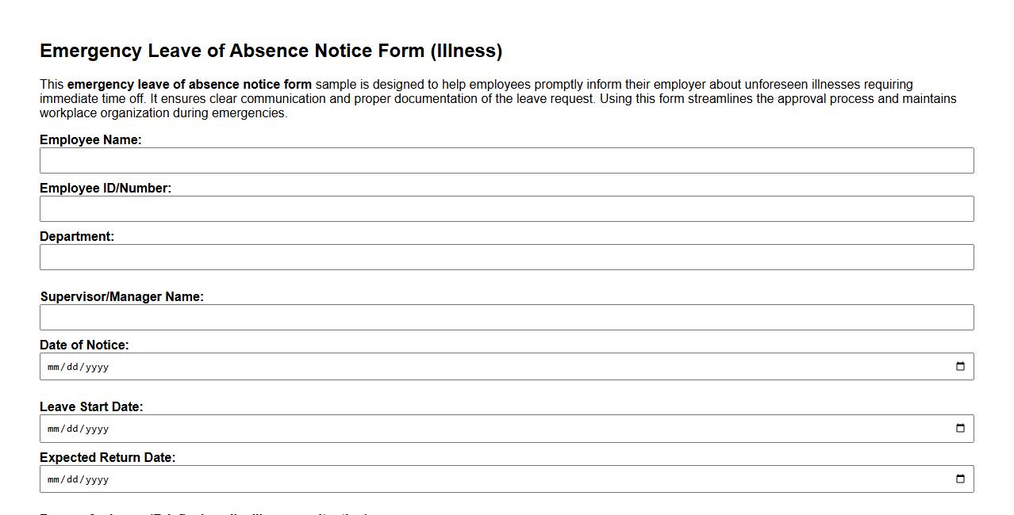Select the day segment in Expected Return Date
The image size is (1014, 515).
(x=71, y=479)
